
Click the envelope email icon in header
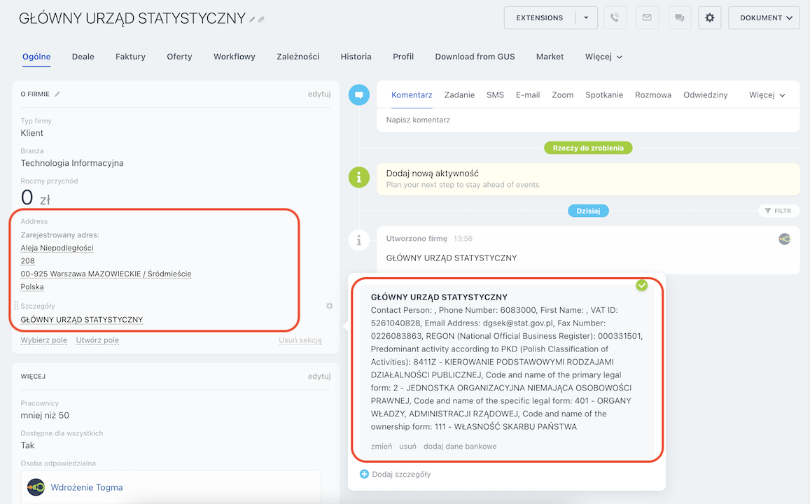(647, 18)
